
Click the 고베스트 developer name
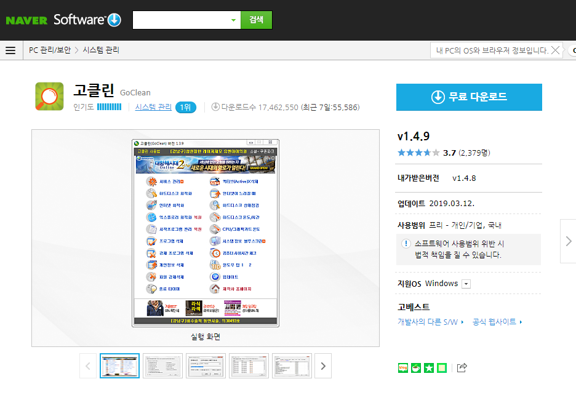click(x=414, y=307)
